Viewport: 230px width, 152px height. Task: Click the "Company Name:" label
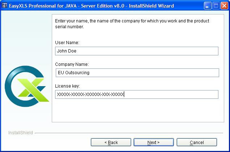72,64
